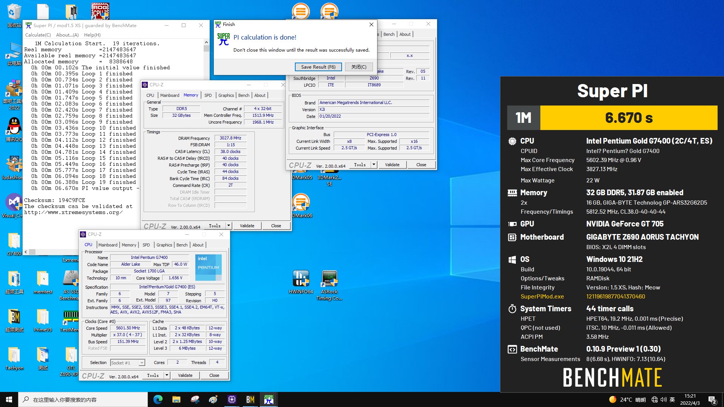Image resolution: width=724 pixels, height=407 pixels.
Task: Open the volume icon in system tray
Action: [663, 399]
